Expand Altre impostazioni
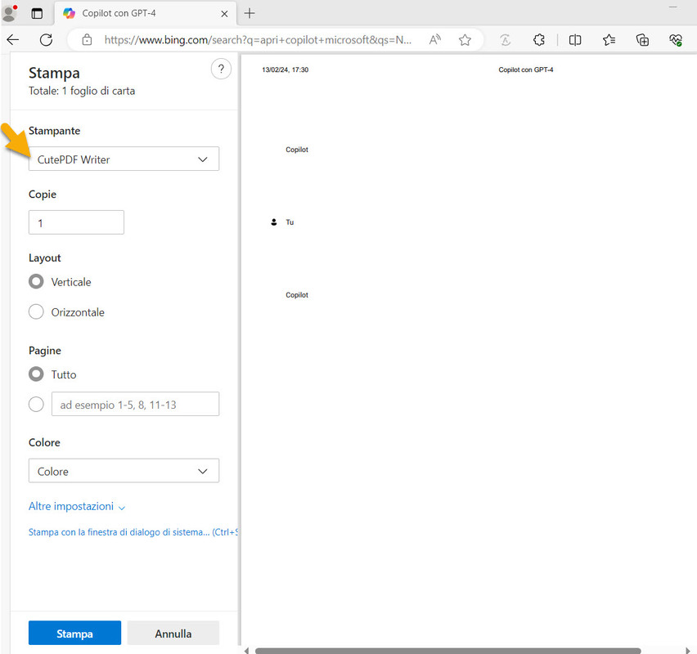The image size is (697, 654). pyautogui.click(x=76, y=507)
